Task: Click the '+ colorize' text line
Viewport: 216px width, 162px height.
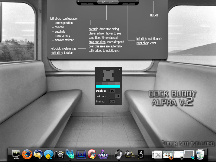Action: click(58, 27)
